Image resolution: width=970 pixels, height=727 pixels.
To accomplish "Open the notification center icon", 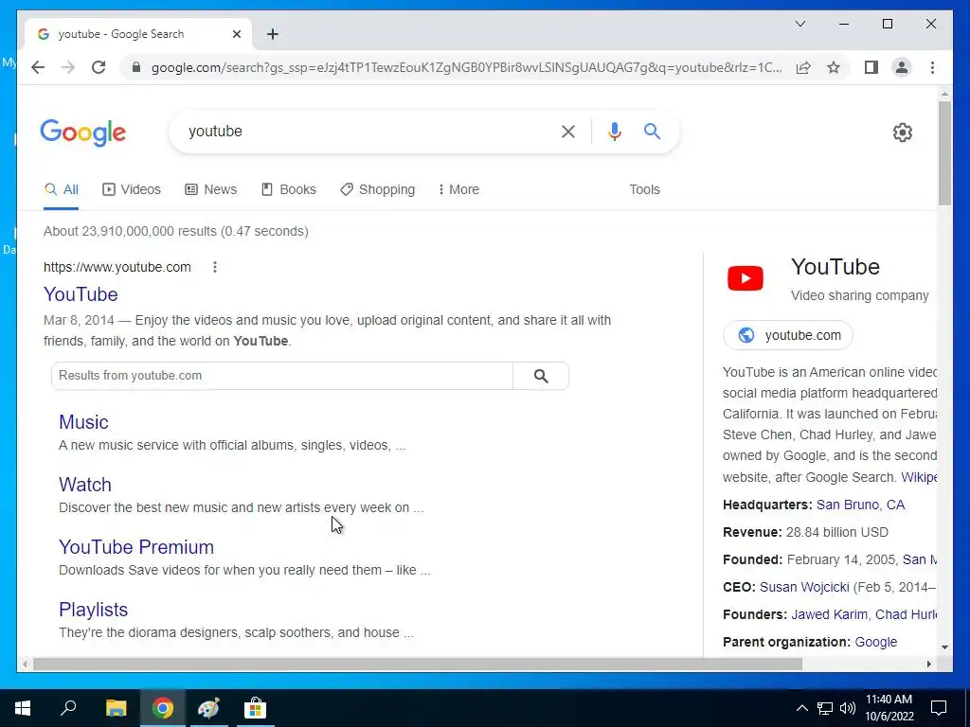I will click(939, 708).
